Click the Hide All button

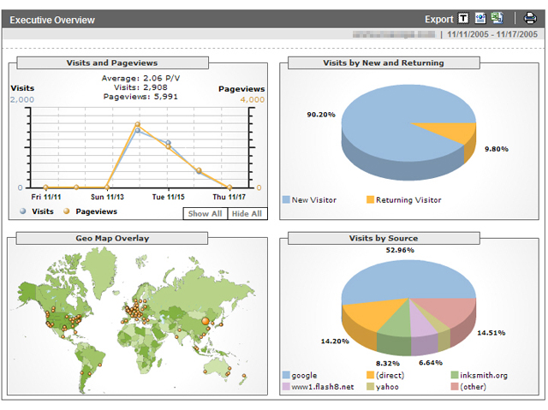tap(247, 214)
